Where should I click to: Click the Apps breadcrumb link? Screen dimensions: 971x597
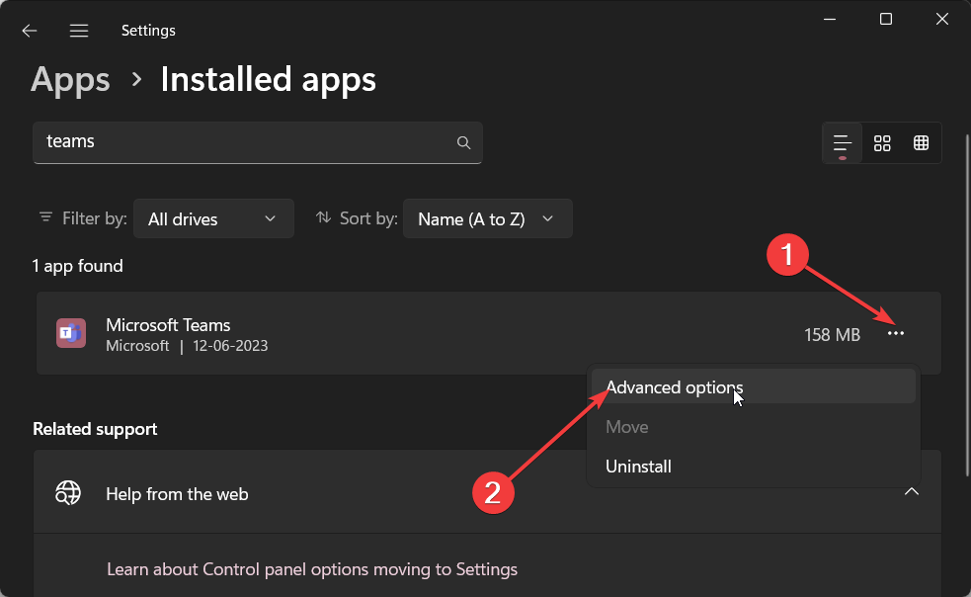tap(70, 80)
